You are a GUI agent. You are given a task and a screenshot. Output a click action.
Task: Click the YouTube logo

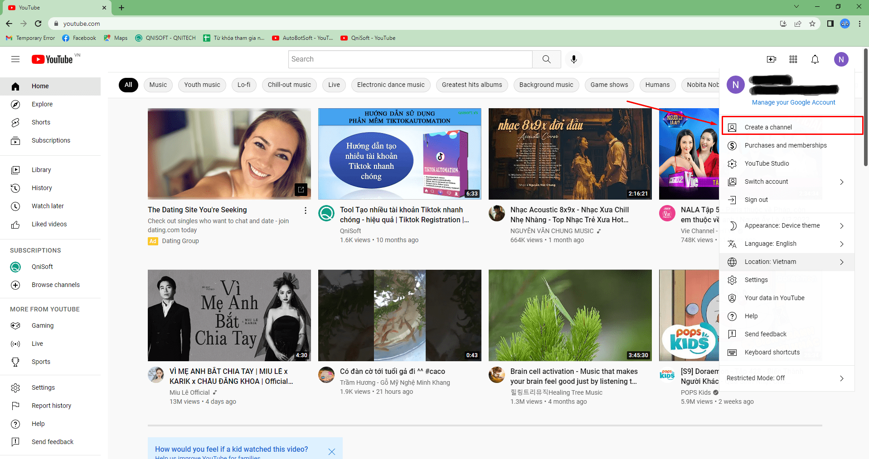tap(52, 59)
